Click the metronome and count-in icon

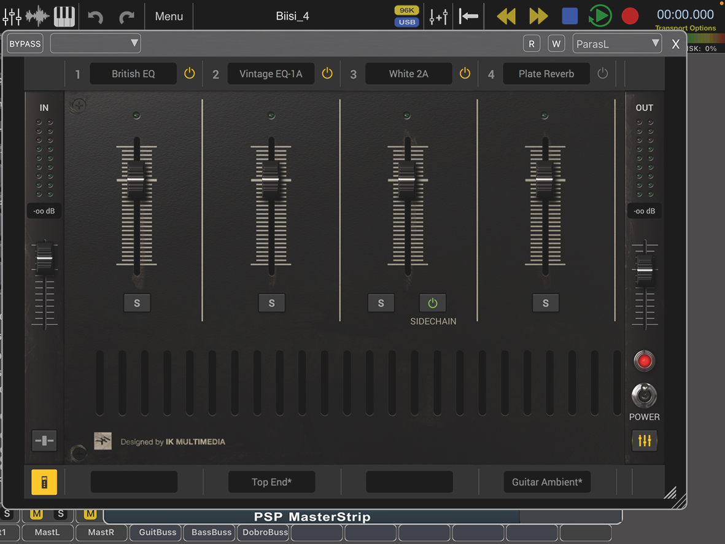click(x=438, y=17)
